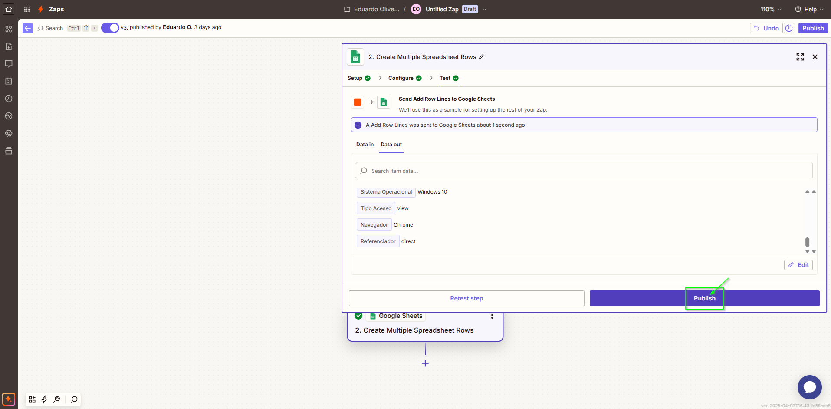831x409 pixels.
Task: Open the Eduardo Olive... folder breadcrumb
Action: point(371,9)
